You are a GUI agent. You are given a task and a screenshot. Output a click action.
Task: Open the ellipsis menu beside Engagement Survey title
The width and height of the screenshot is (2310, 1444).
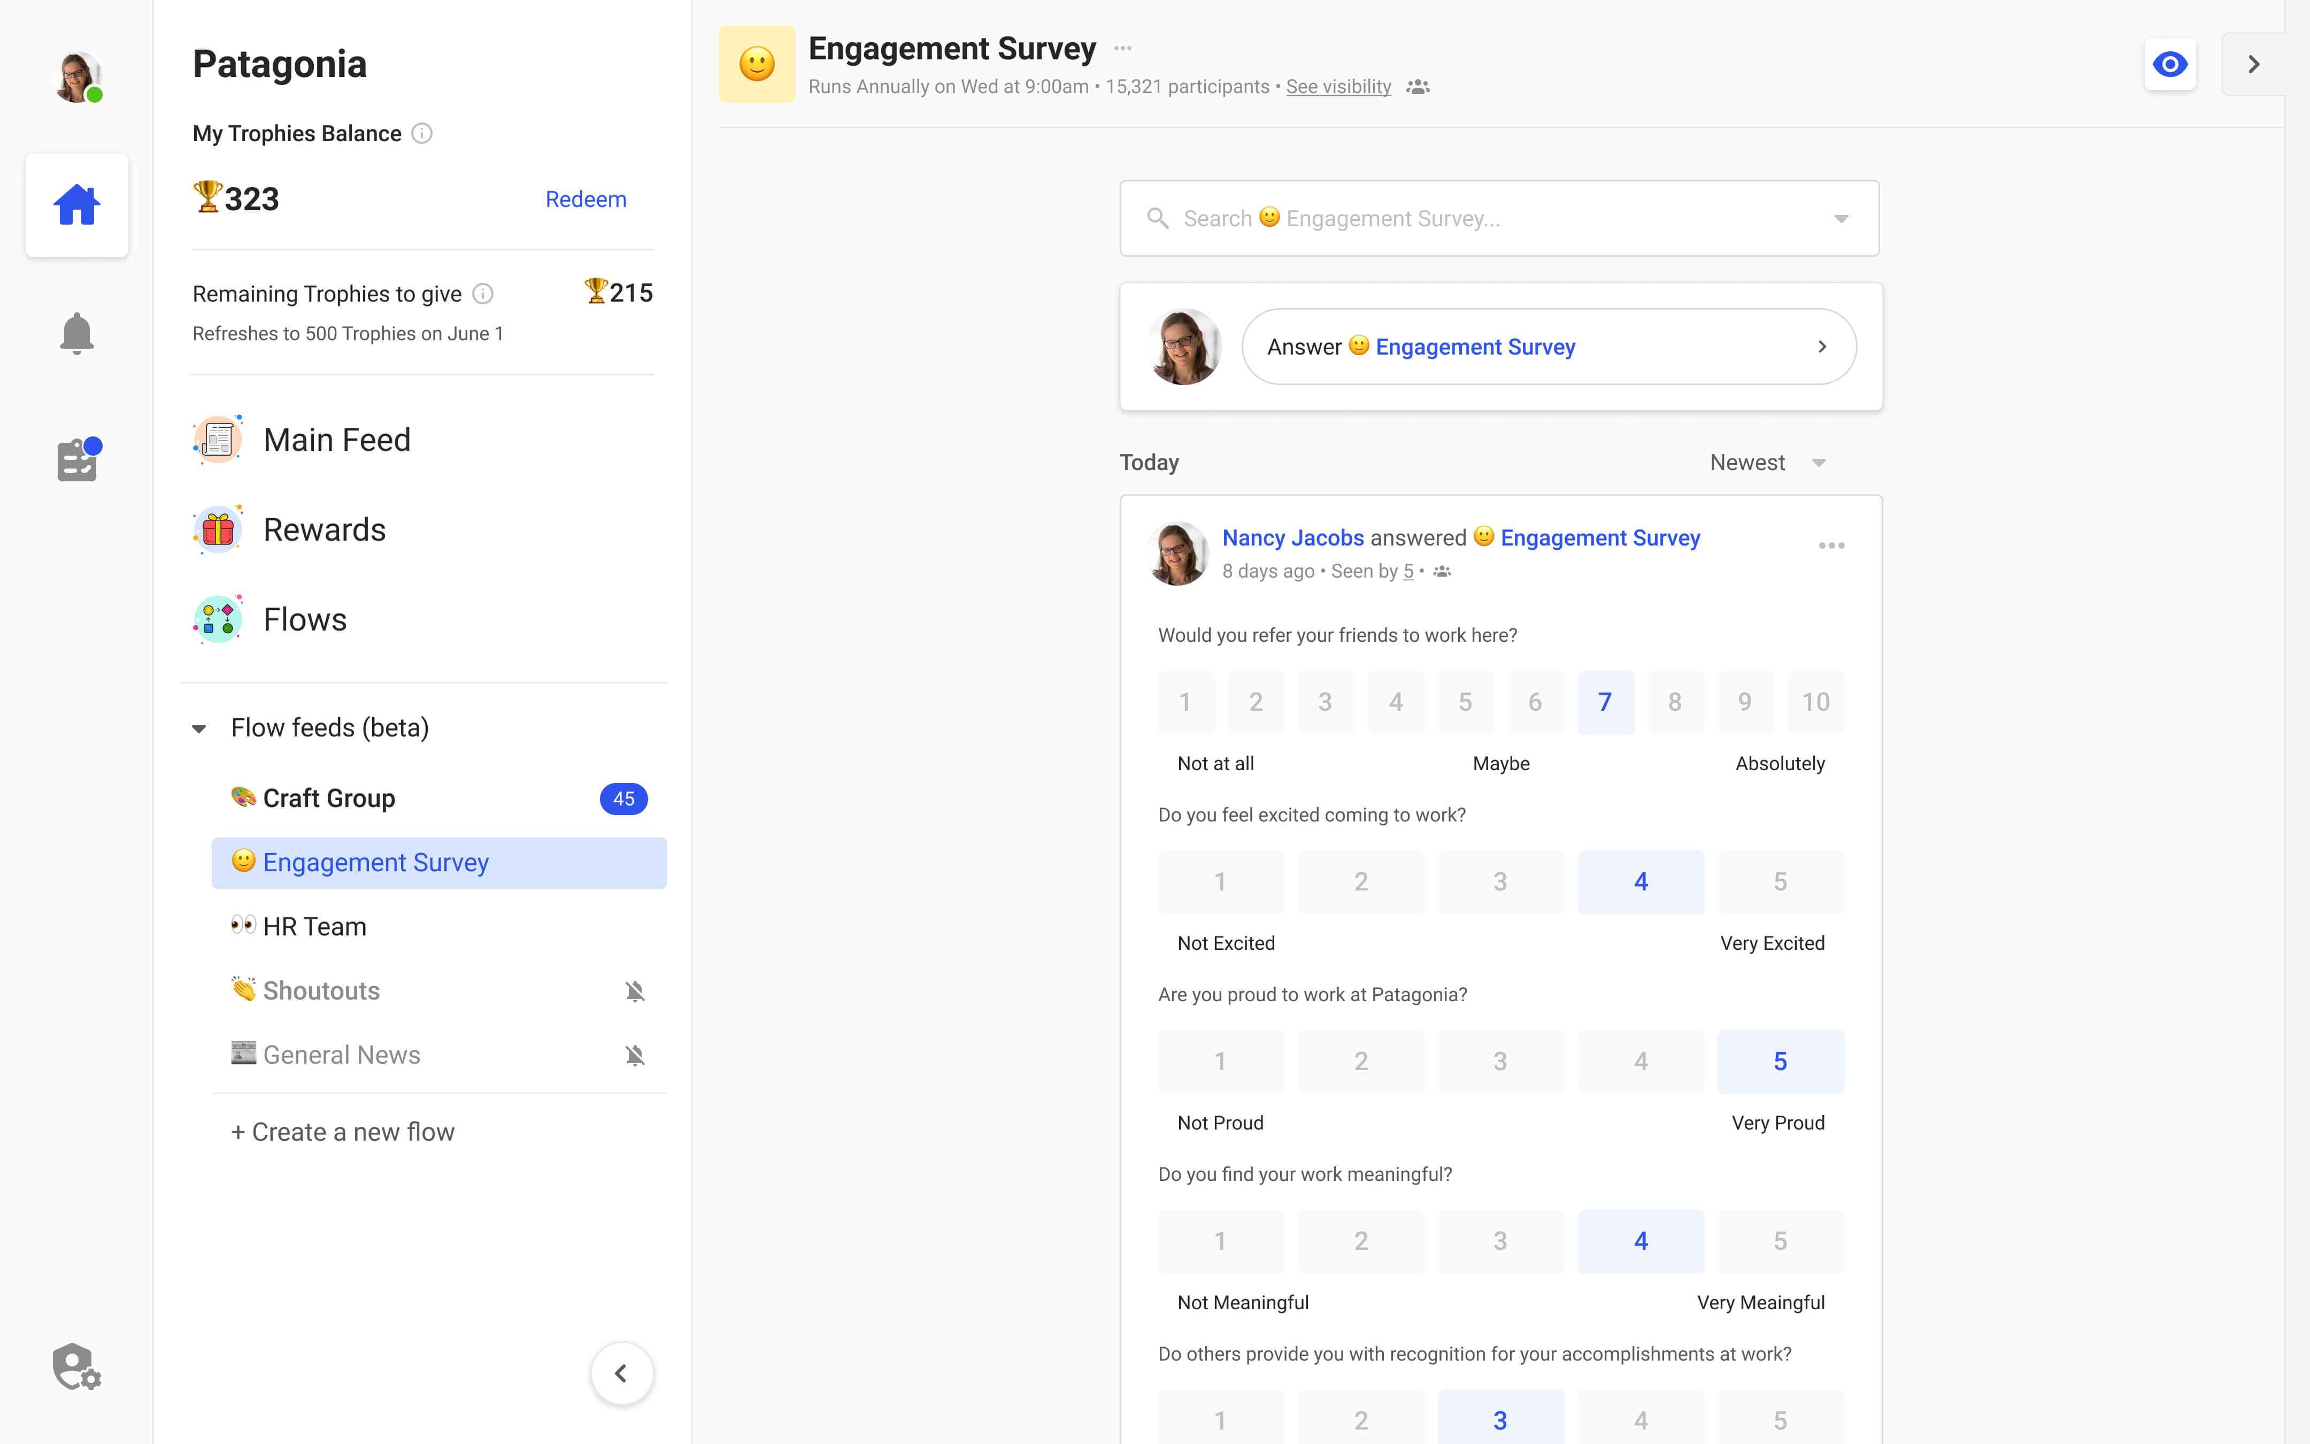point(1122,48)
